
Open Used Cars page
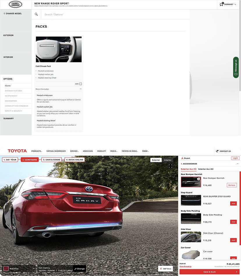(88, 151)
